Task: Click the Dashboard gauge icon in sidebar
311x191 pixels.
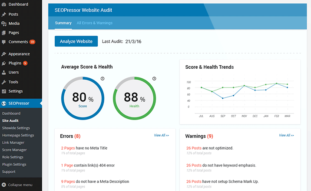Action: [3, 4]
